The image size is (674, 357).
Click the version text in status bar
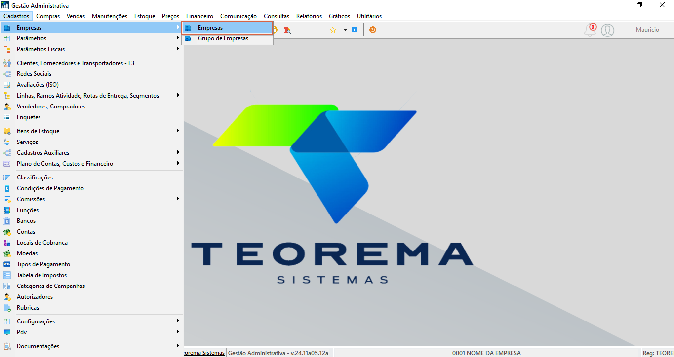[278, 353]
